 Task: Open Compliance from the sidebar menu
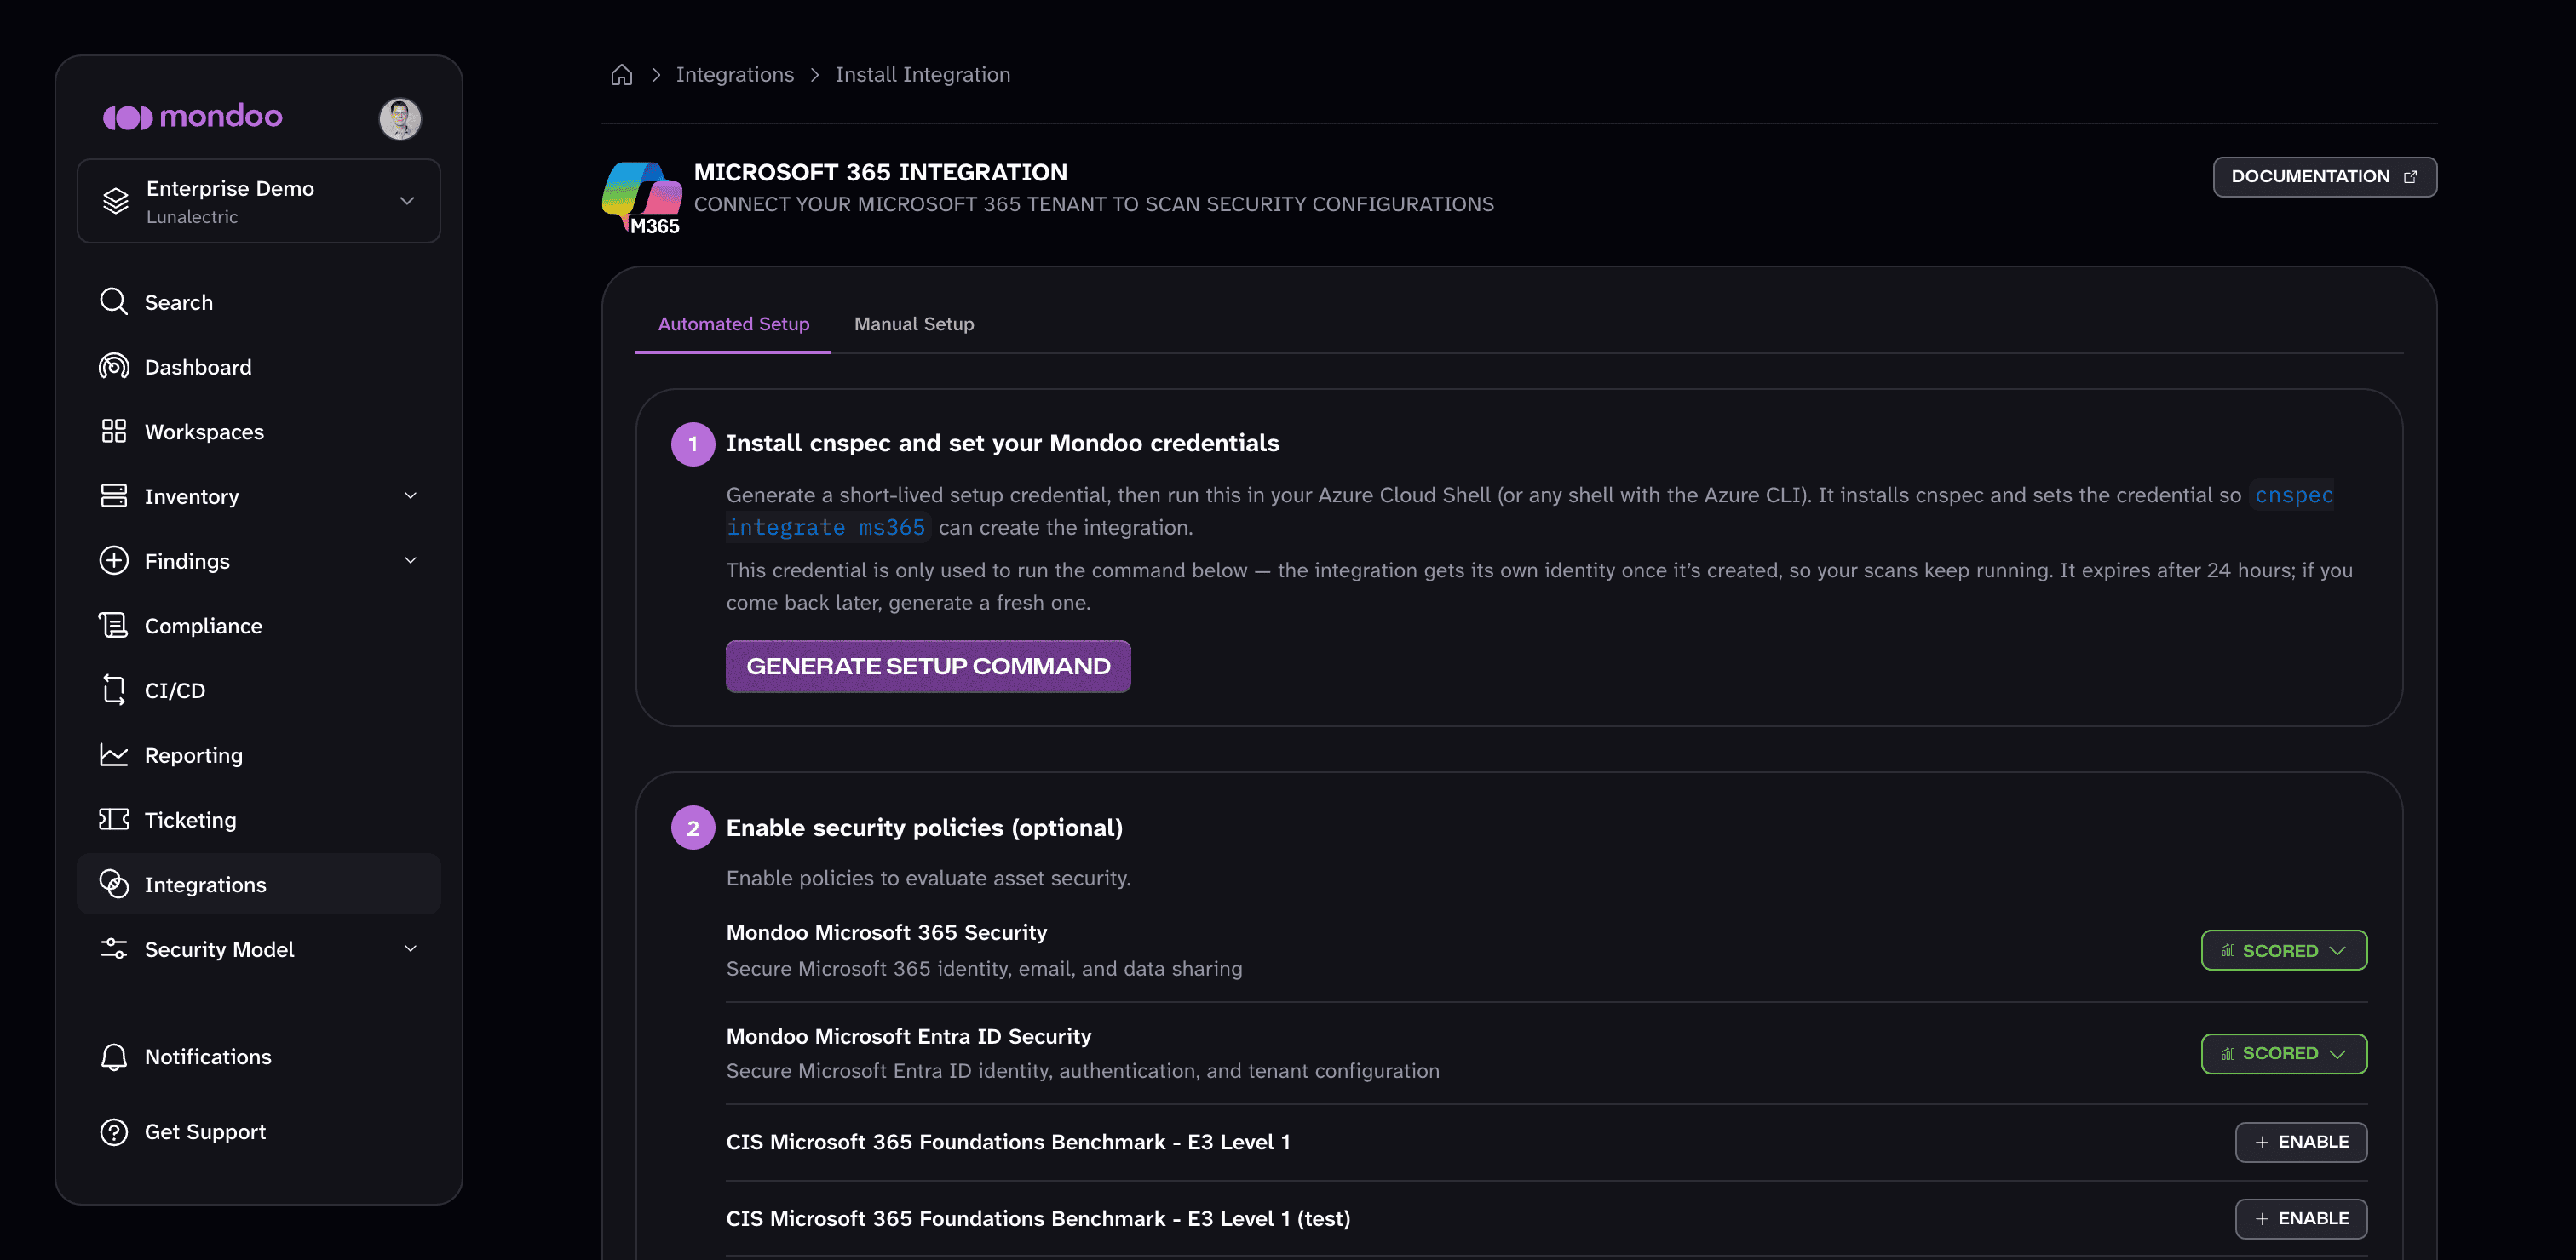click(259, 626)
